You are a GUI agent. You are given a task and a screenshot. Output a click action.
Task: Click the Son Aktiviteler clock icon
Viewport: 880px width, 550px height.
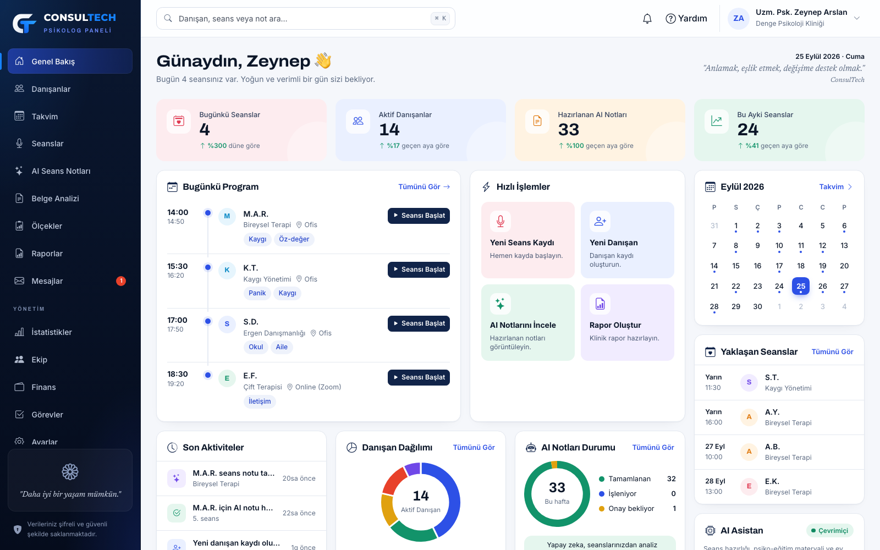172,448
